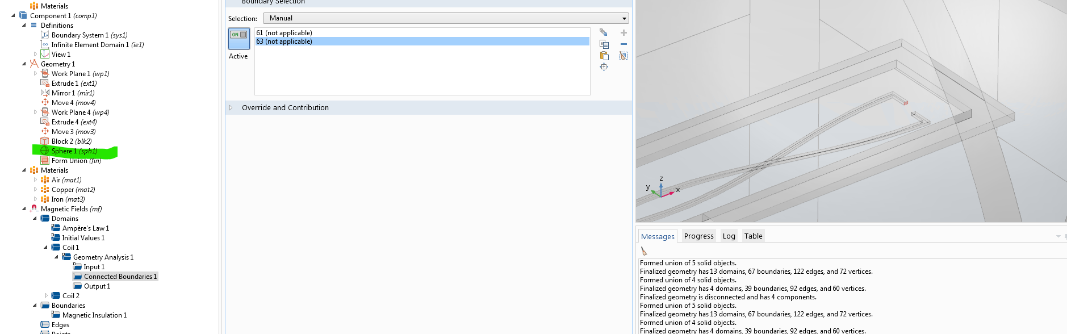The image size is (1067, 334).
Task: Toggle the Active selection switch
Action: coord(238,38)
